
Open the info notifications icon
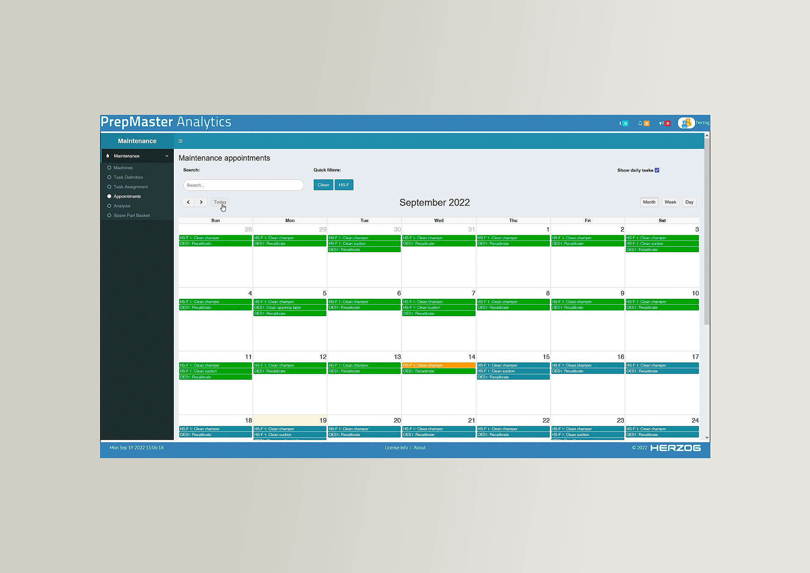[x=624, y=123]
